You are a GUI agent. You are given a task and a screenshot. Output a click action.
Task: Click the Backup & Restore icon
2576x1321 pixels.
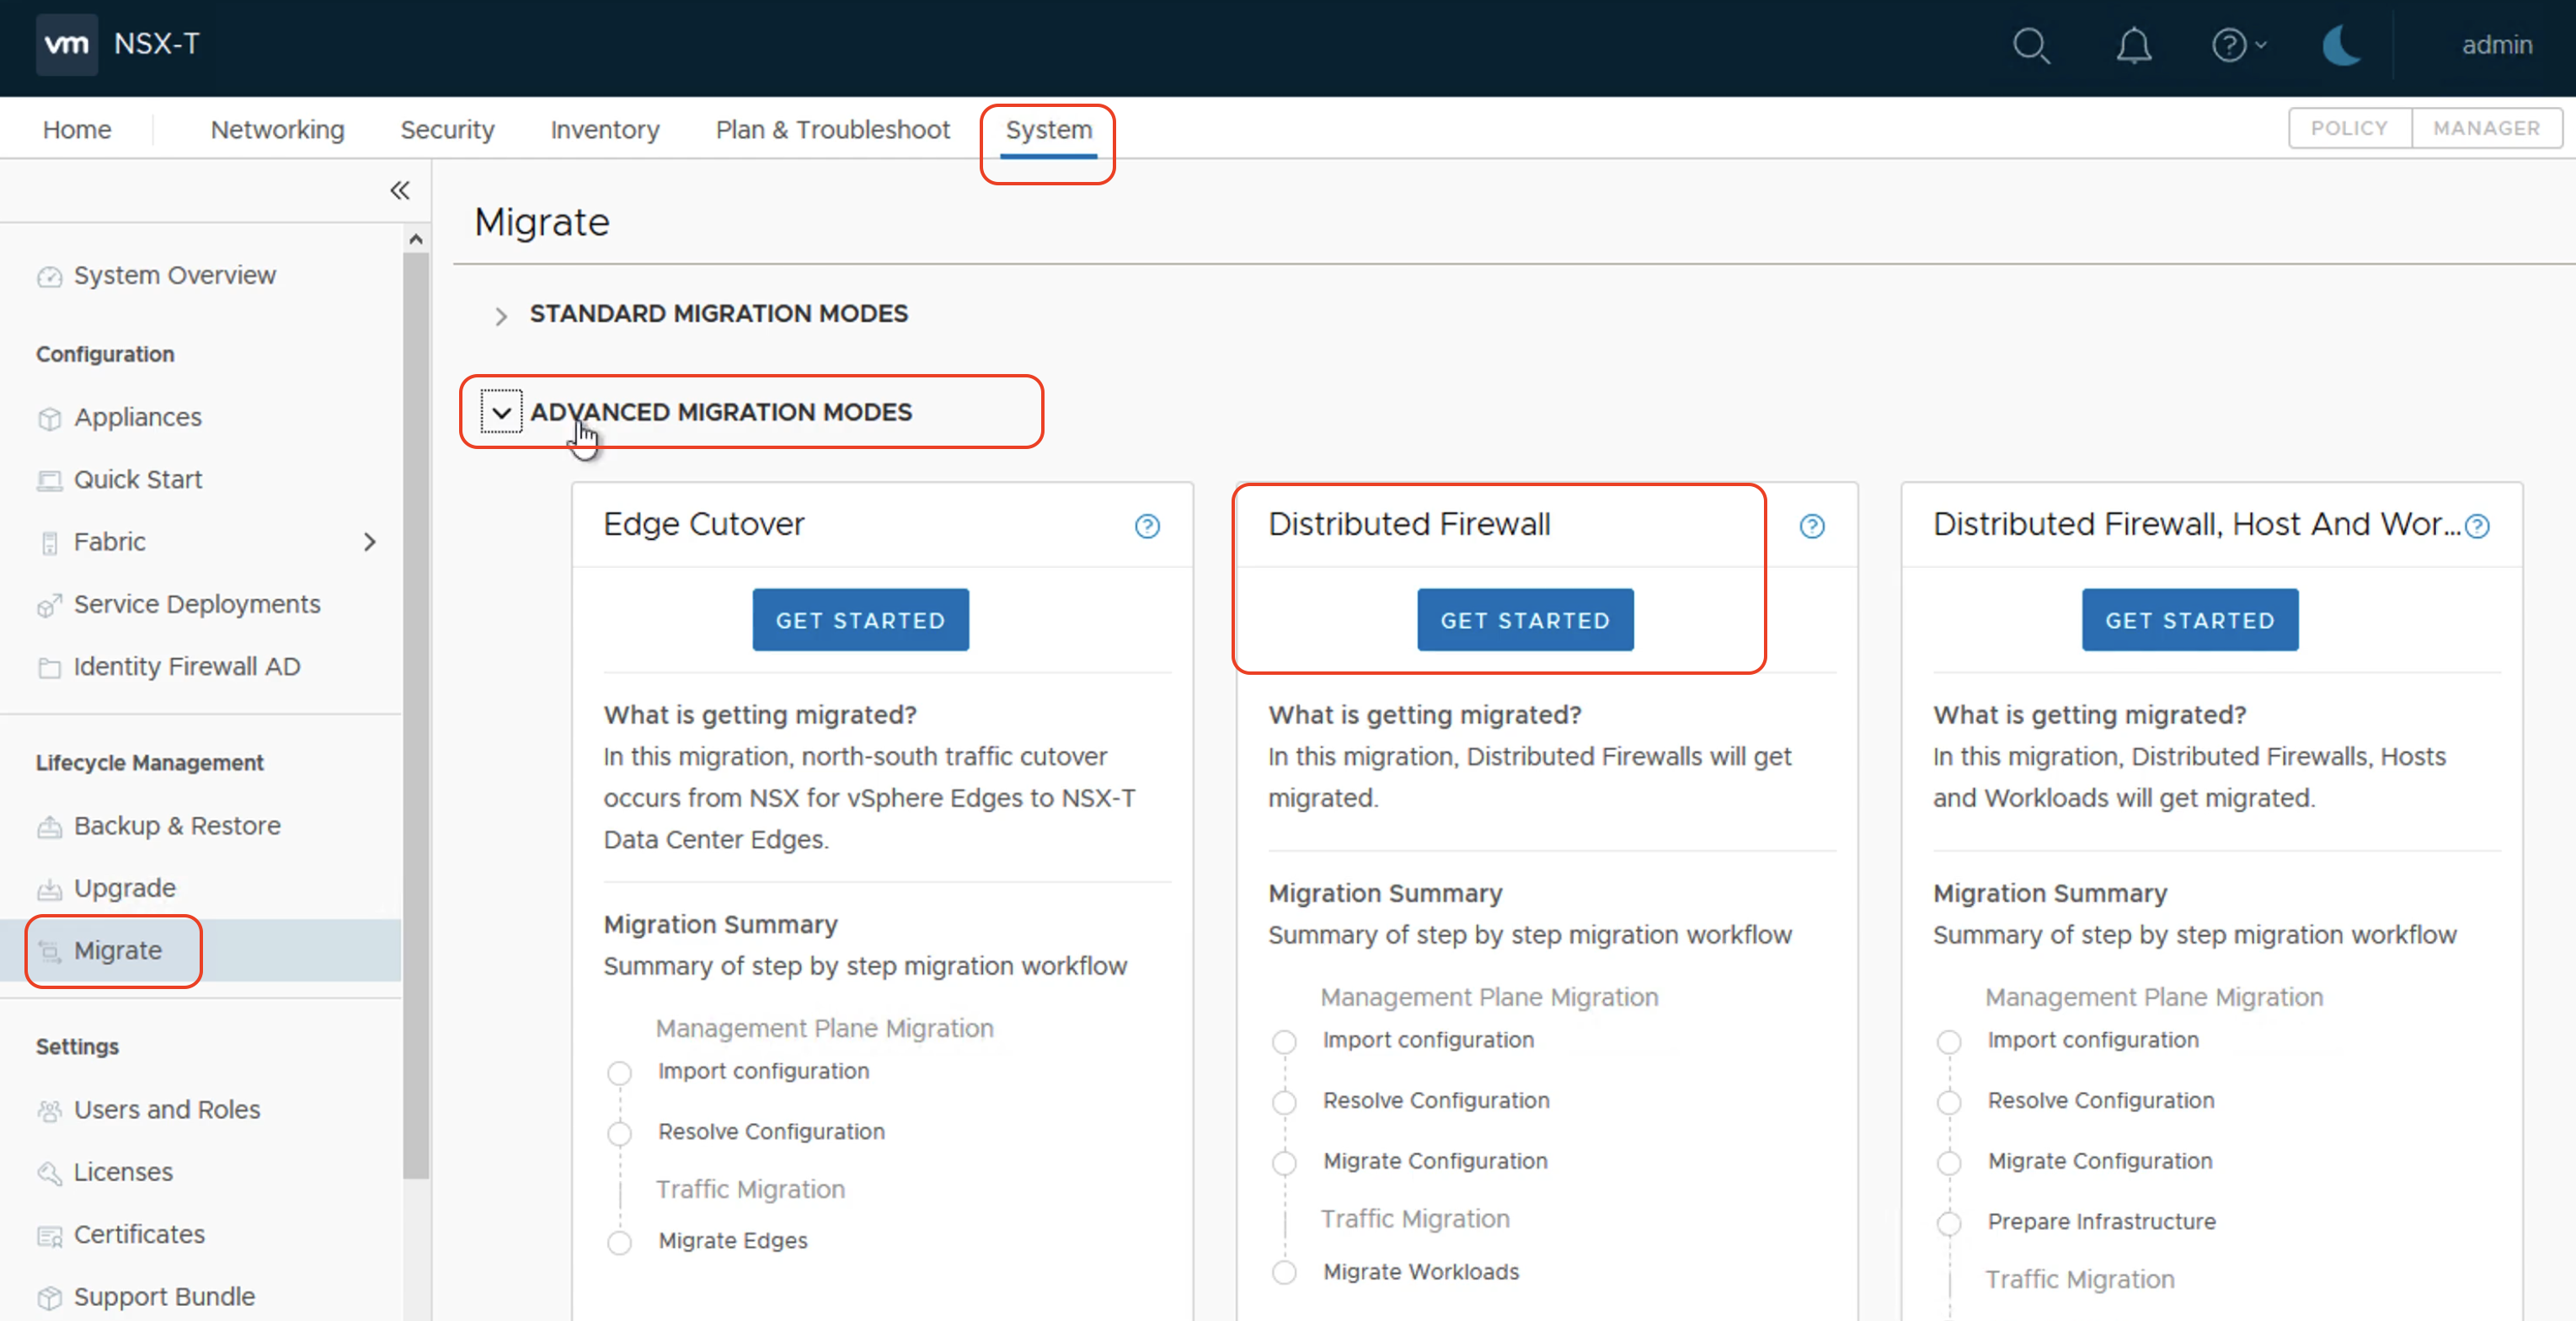click(x=49, y=827)
